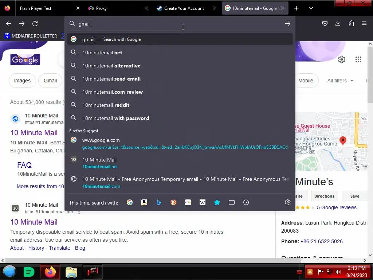Open the file explorer taskbar icon

(71, 272)
